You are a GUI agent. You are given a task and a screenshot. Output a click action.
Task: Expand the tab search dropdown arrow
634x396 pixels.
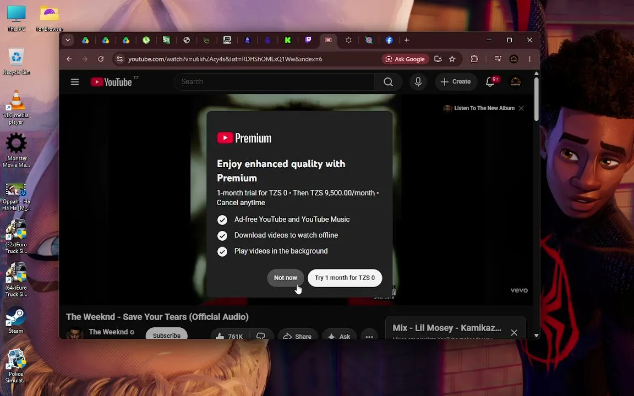coord(68,40)
